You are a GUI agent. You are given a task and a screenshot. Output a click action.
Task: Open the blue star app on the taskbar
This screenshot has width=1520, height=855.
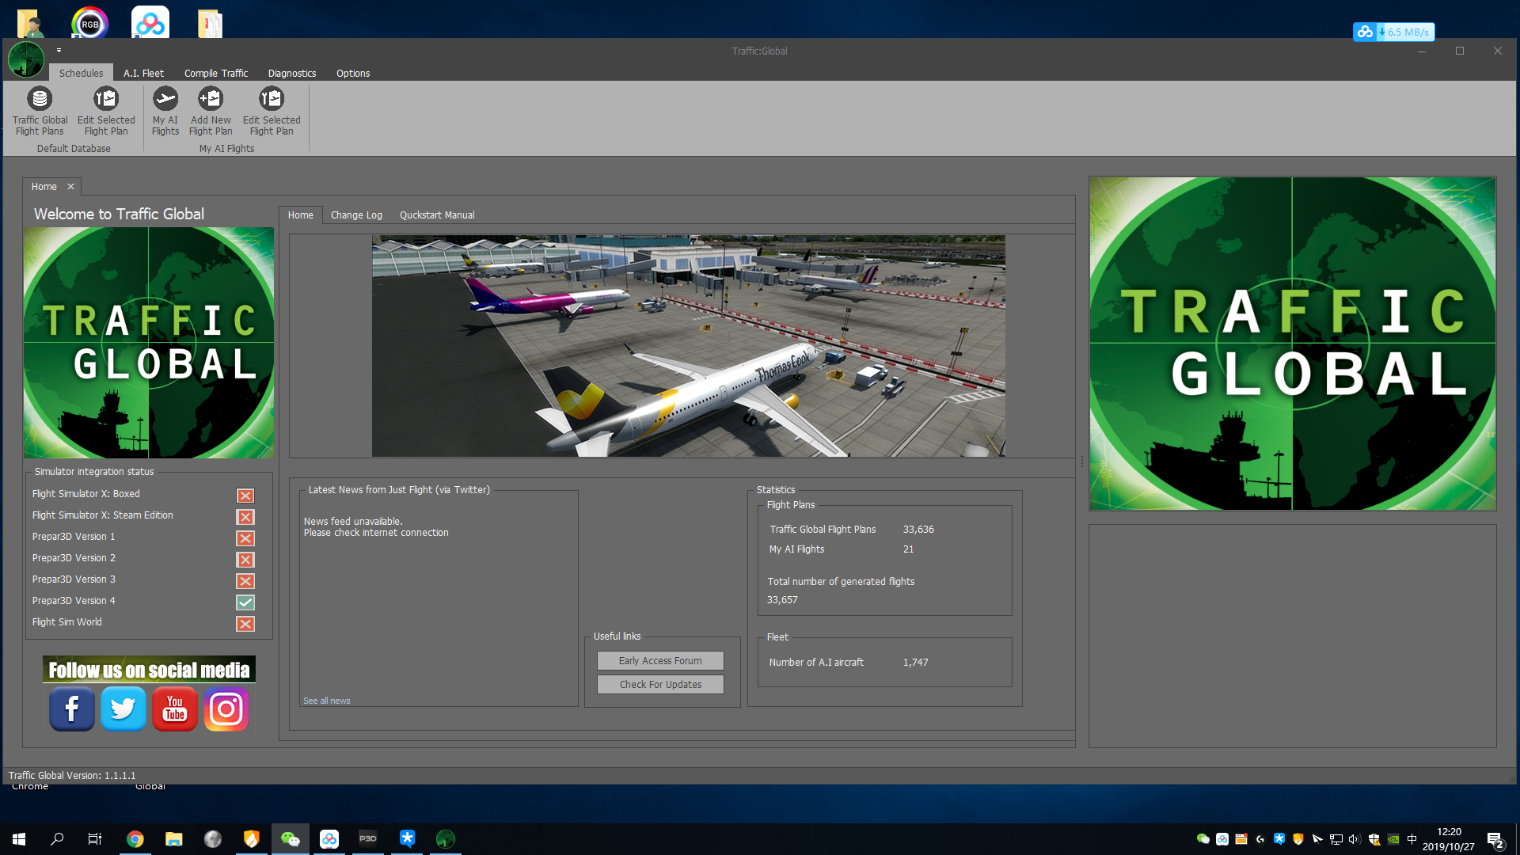tap(407, 839)
